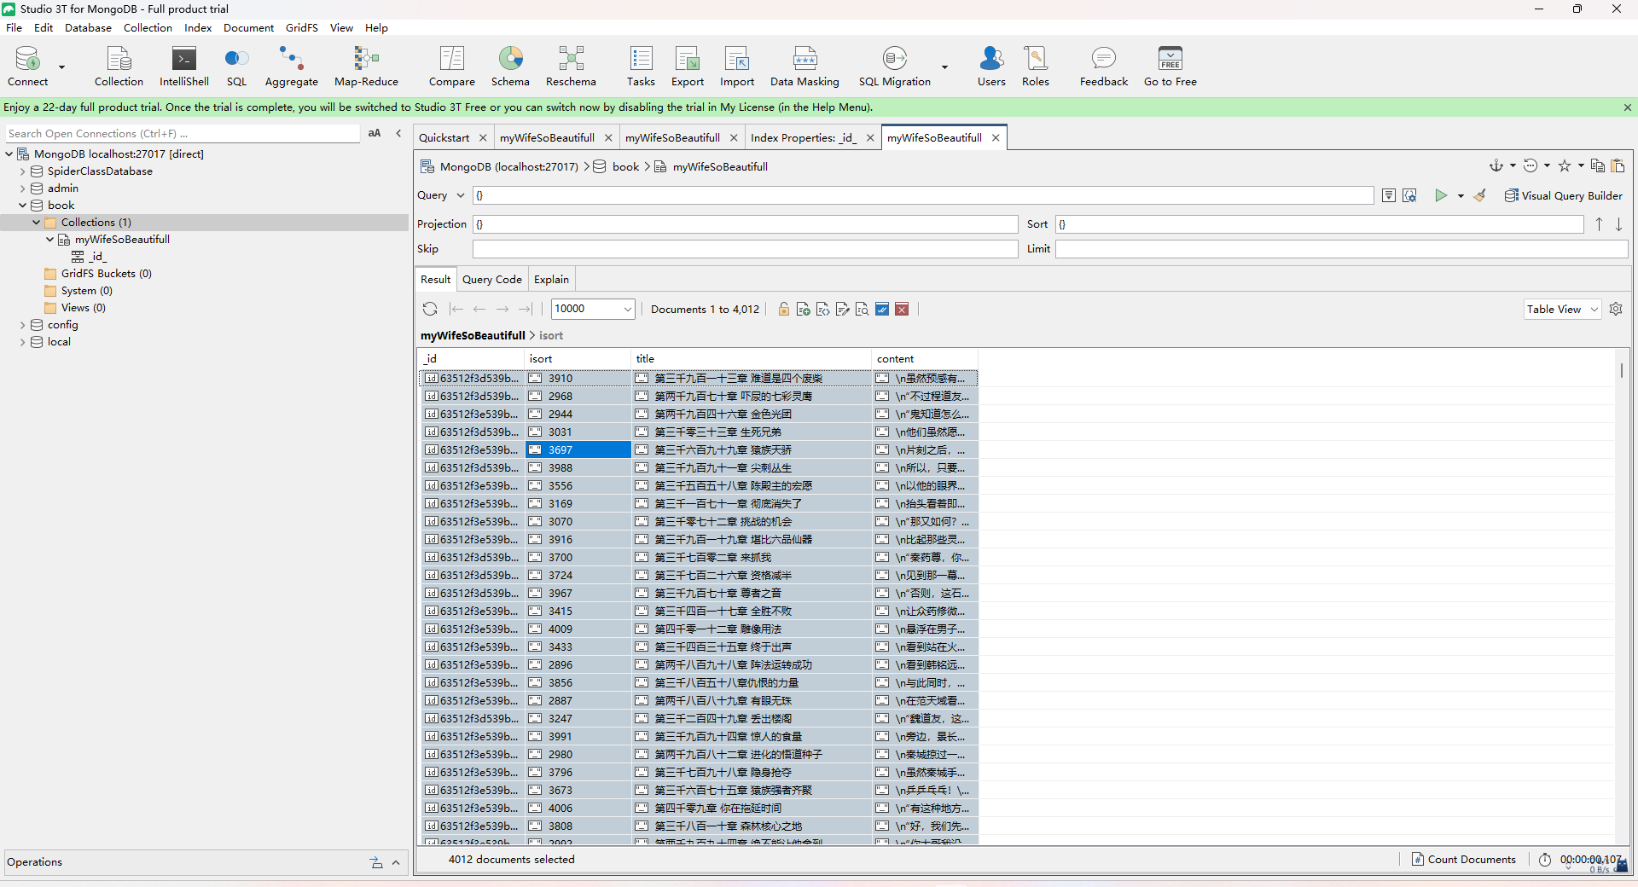
Task: Send Feedback from the toolbar
Action: tap(1103, 67)
